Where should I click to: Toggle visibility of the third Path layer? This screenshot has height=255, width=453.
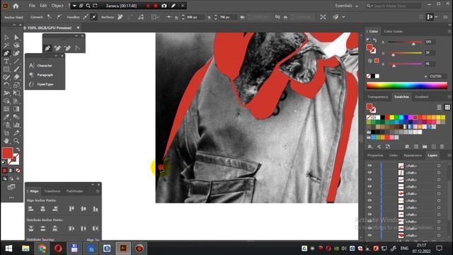point(369,179)
